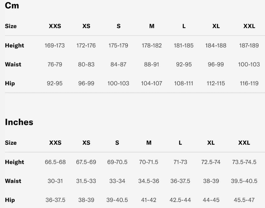Screen dimensions: 265x208
Task: Click the XL header in Inches table
Action: [211, 143]
